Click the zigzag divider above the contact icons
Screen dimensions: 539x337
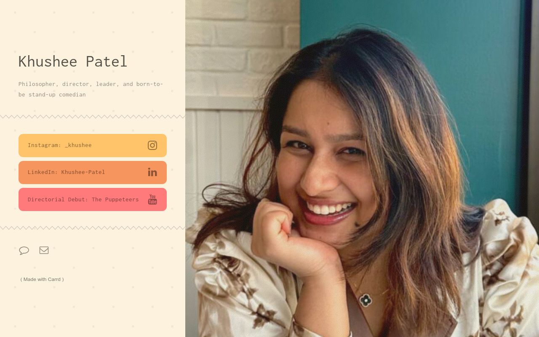point(93,228)
